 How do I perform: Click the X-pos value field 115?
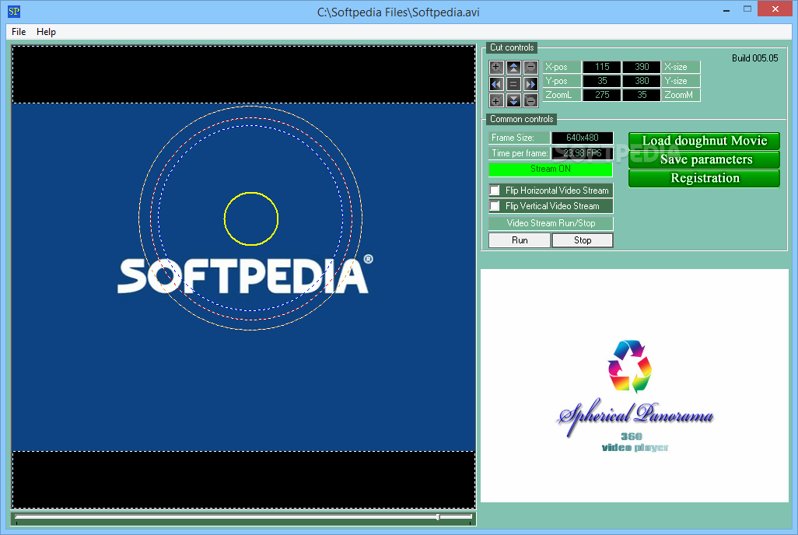click(602, 67)
